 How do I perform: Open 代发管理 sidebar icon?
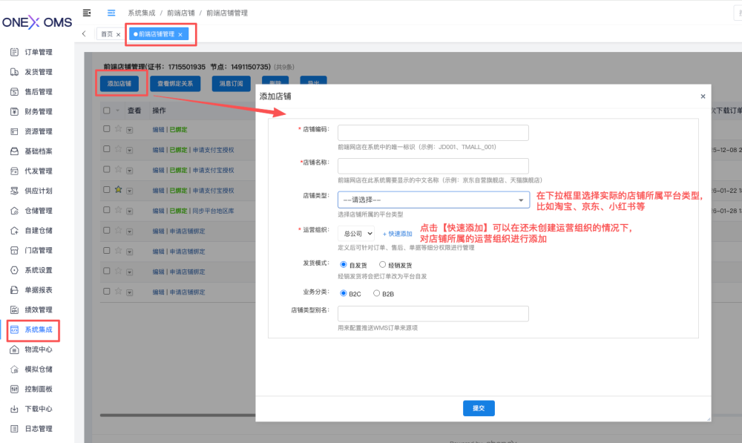14,171
